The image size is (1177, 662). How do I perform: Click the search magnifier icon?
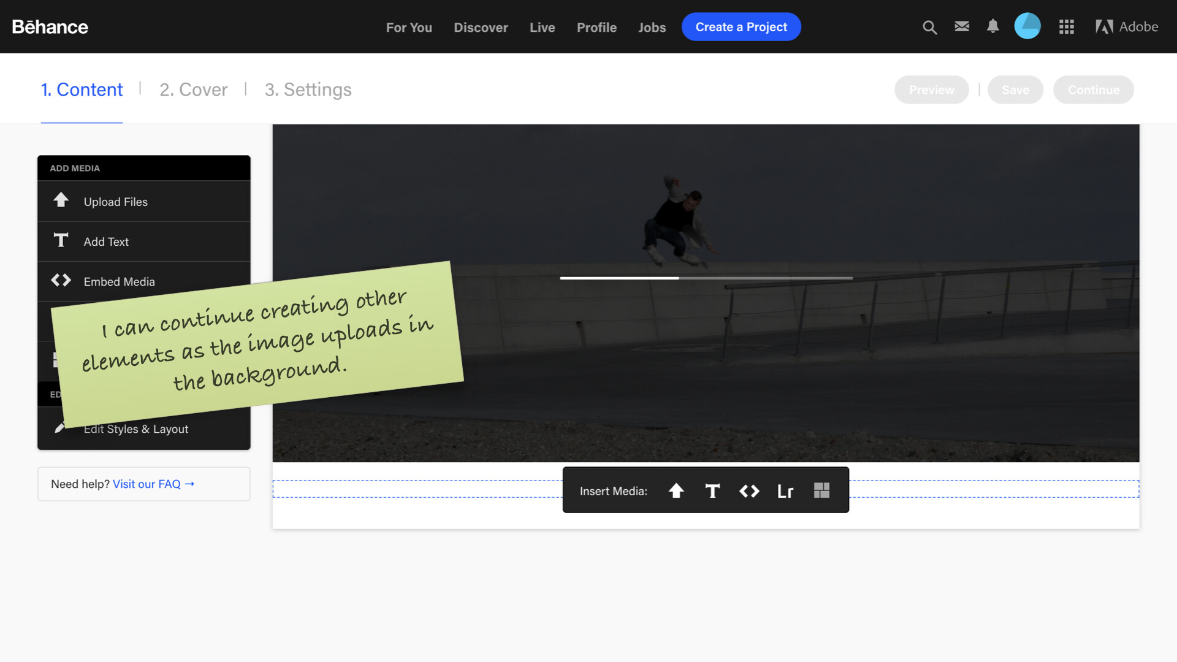coord(929,27)
